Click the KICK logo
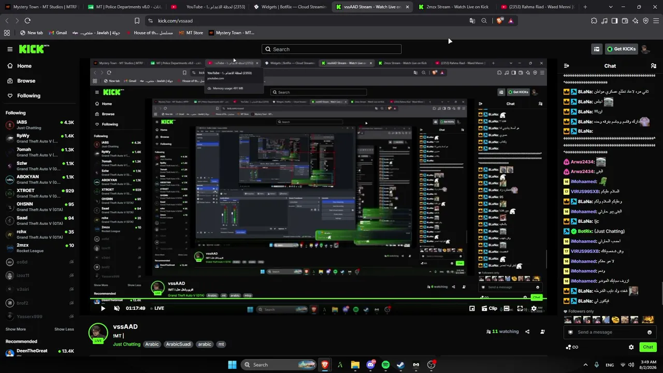This screenshot has width=663, height=373. pyautogui.click(x=34, y=49)
